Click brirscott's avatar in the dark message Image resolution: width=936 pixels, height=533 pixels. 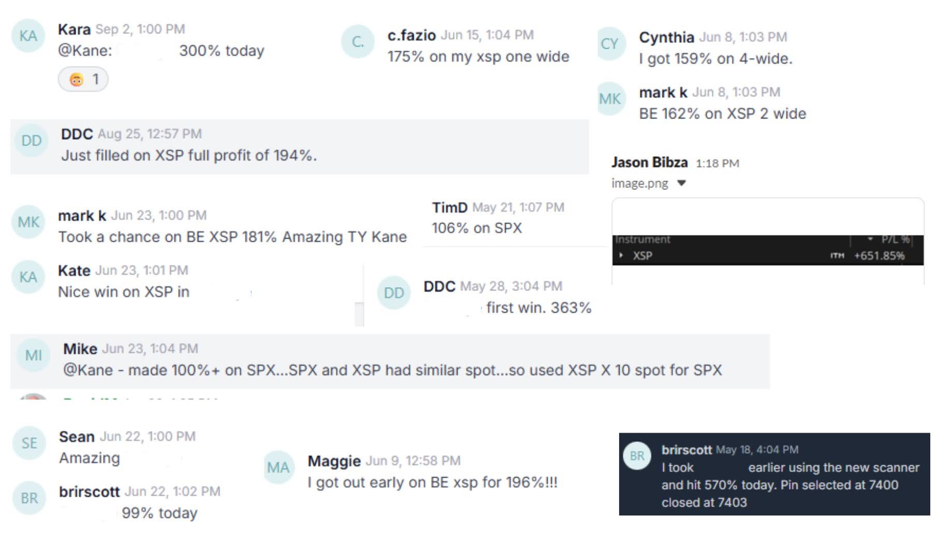tap(637, 455)
